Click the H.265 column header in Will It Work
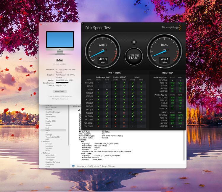The height and width of the screenshot is (192, 222). click(x=137, y=77)
